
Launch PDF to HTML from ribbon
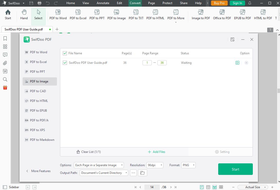coord(155,15)
